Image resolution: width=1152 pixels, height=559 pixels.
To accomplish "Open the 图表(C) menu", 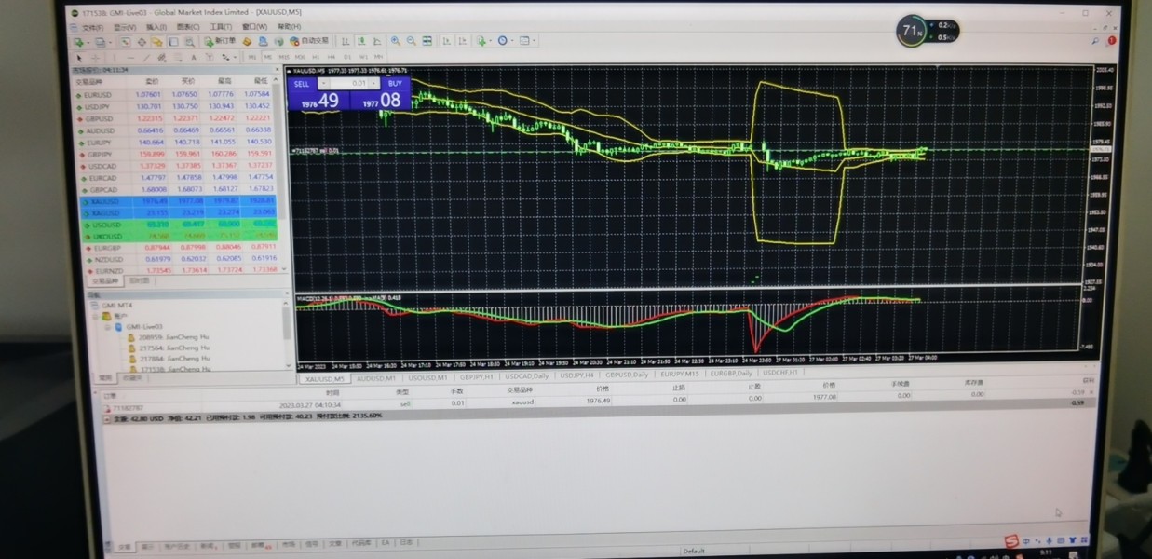I will tap(187, 27).
